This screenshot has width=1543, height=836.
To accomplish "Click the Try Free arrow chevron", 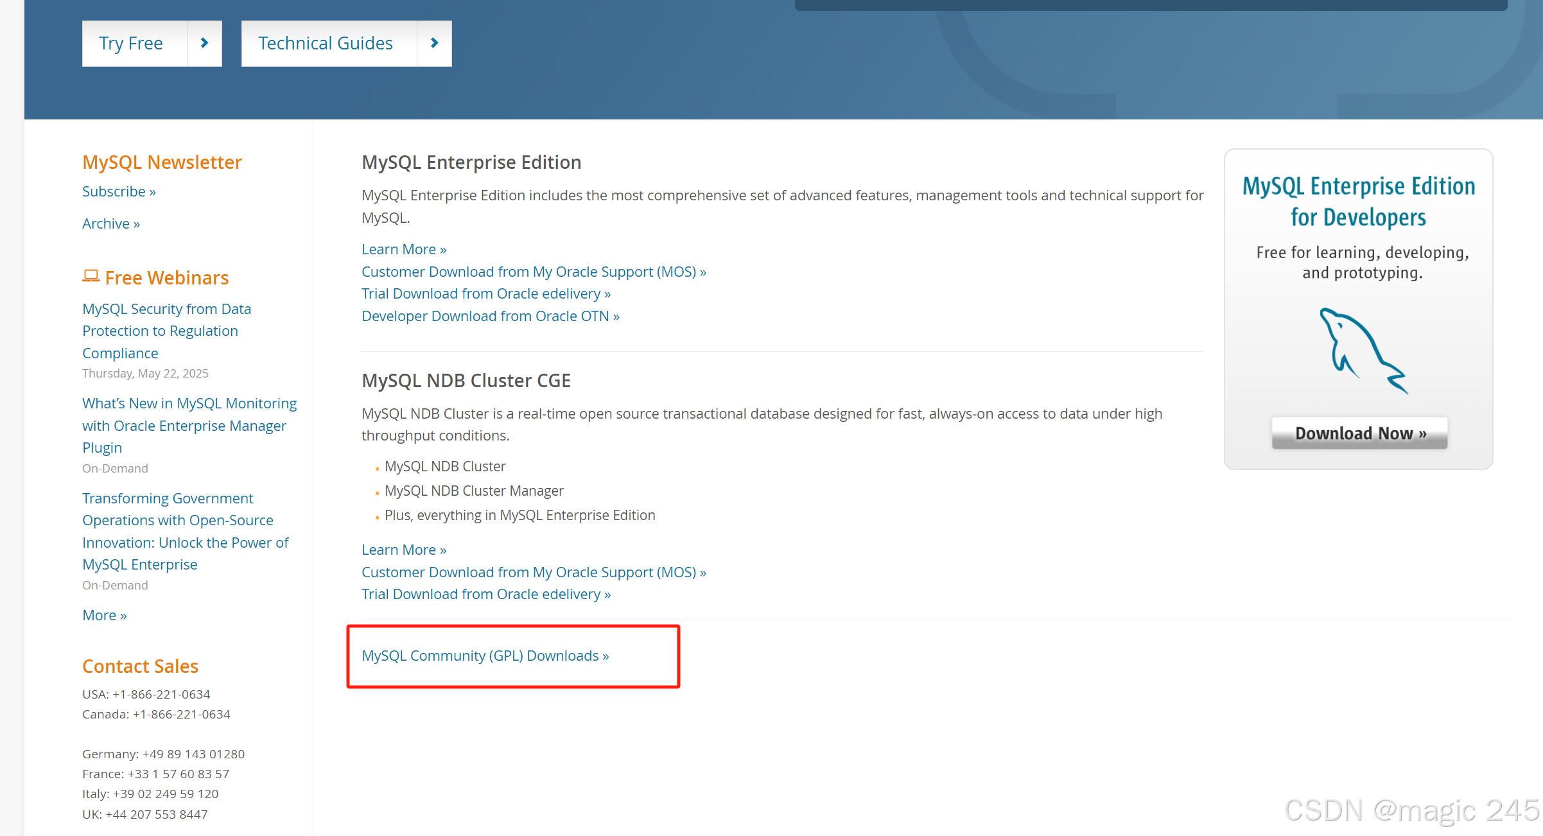I will [x=204, y=43].
